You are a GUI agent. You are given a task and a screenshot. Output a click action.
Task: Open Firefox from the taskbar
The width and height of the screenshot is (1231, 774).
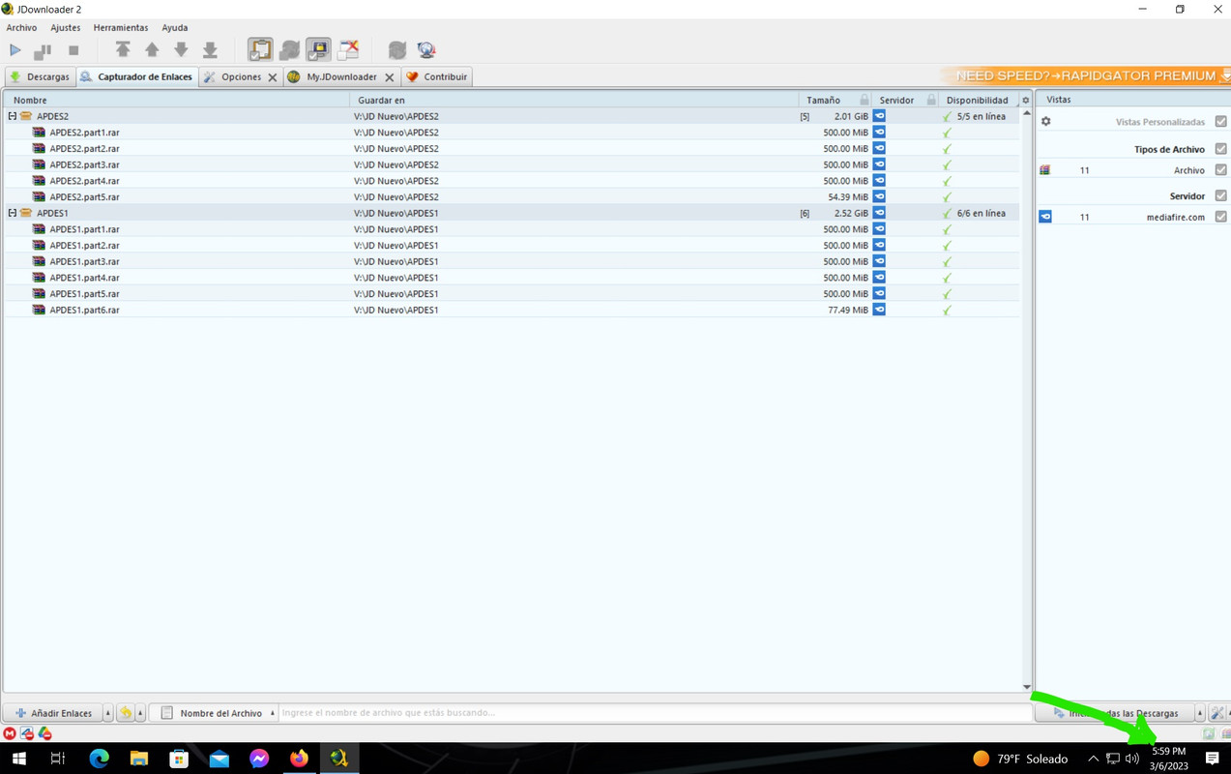[x=299, y=759]
